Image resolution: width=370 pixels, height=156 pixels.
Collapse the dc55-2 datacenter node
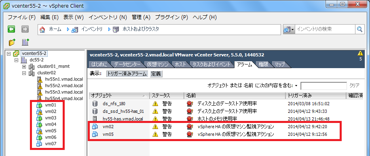[x=16, y=60]
